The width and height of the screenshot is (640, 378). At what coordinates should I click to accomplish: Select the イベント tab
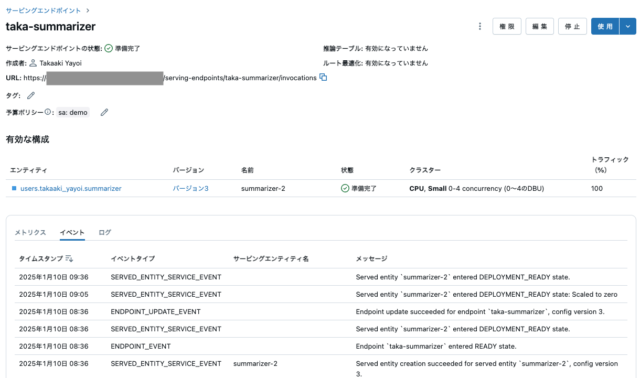[x=72, y=232]
